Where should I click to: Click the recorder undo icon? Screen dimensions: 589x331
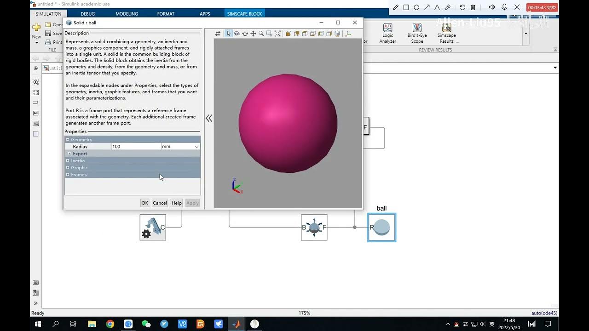point(462,7)
